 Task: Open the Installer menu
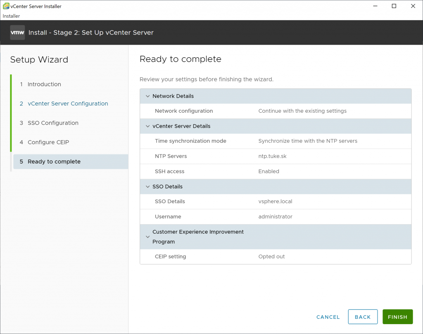11,16
